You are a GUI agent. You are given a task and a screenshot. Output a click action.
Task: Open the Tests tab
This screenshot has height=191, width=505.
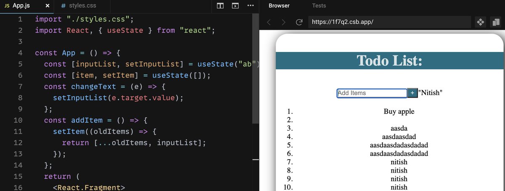(319, 6)
